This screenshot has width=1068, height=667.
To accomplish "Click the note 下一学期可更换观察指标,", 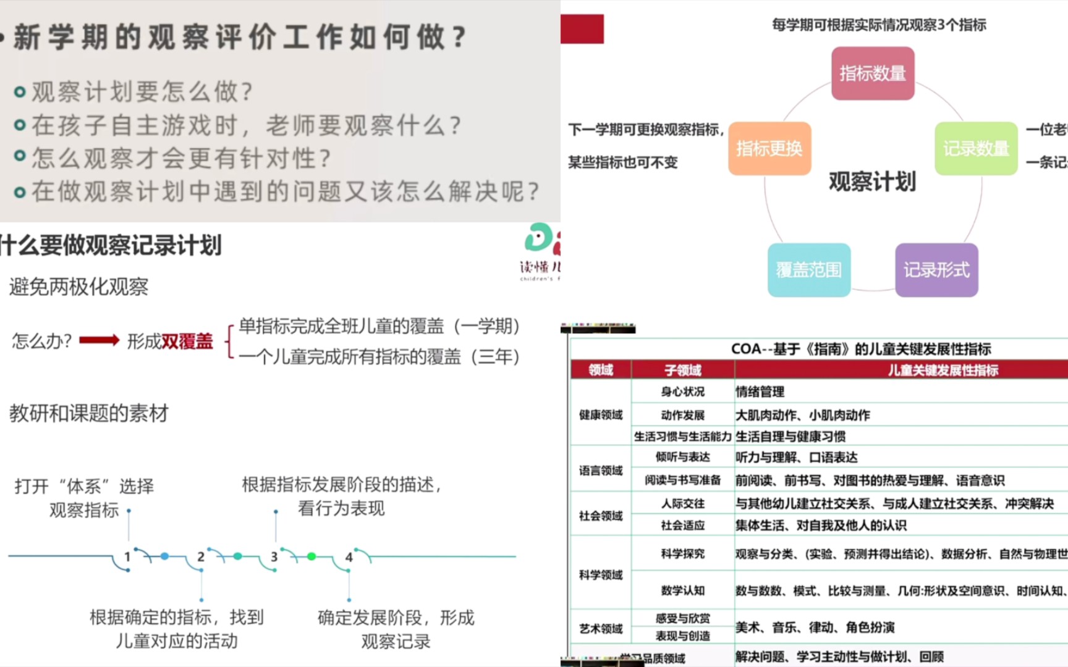I will tap(646, 130).
